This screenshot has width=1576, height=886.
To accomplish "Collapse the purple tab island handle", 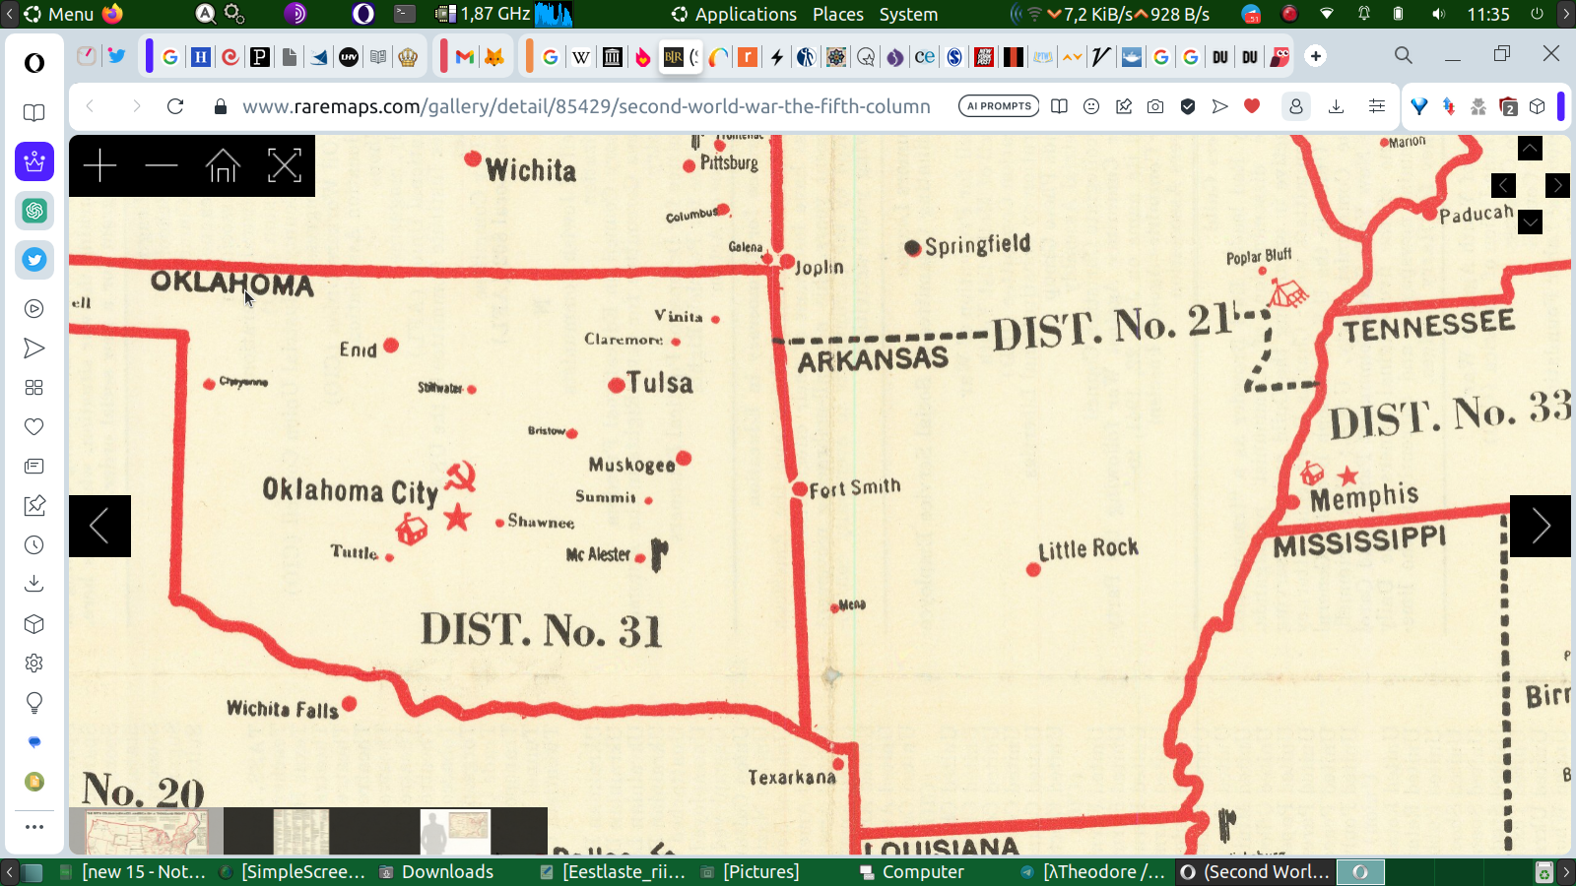I will (149, 56).
